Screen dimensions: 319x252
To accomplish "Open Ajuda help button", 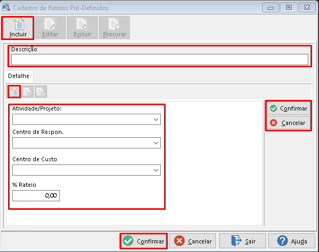I will [x=292, y=241].
